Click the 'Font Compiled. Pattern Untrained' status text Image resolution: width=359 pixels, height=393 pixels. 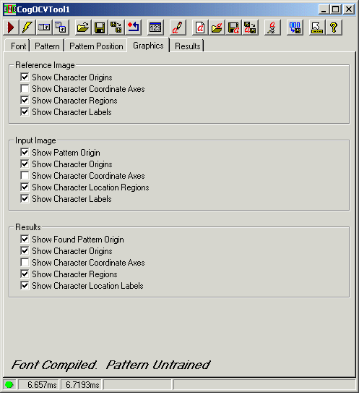(111, 365)
